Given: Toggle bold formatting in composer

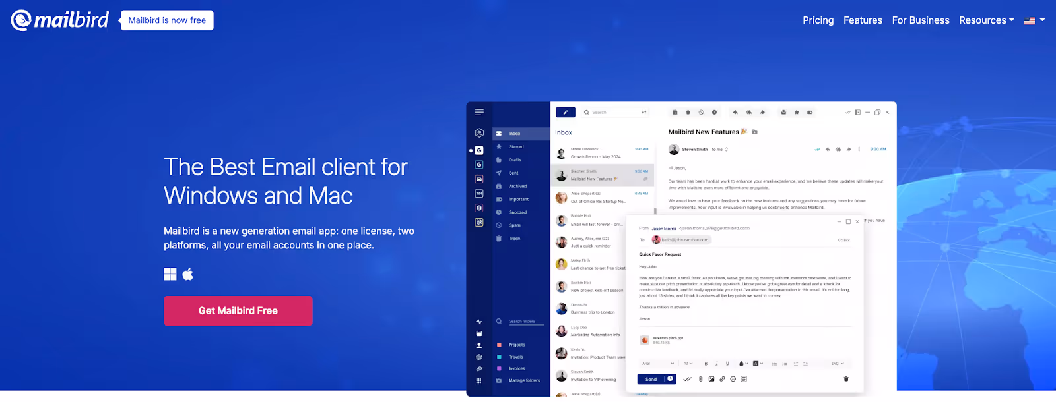Looking at the screenshot, I should point(706,364).
